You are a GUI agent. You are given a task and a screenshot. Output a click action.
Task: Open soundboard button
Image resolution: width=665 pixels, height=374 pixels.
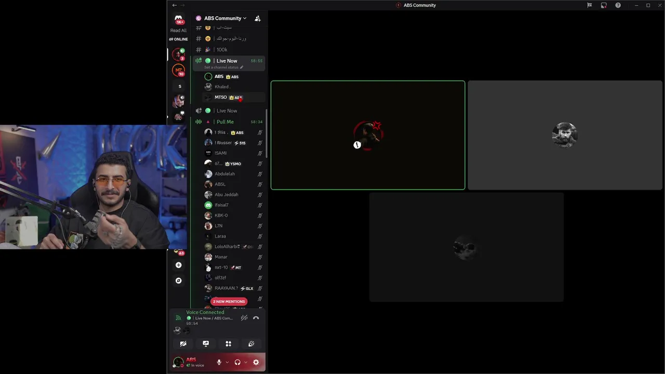click(251, 344)
